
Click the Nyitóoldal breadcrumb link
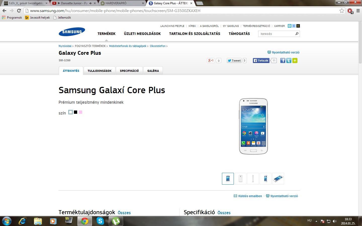(65, 46)
